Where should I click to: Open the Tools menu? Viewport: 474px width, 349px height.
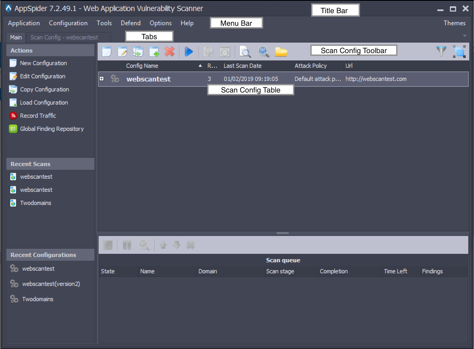[104, 23]
